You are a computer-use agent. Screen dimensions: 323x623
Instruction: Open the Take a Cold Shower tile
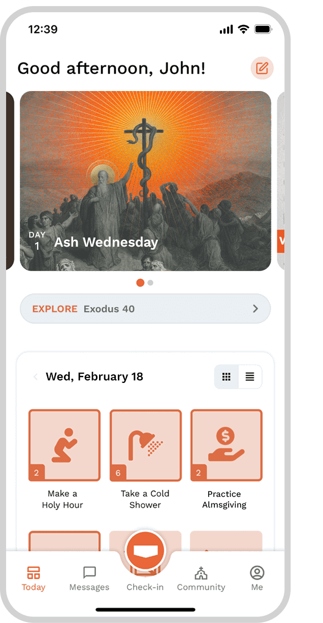[145, 445]
